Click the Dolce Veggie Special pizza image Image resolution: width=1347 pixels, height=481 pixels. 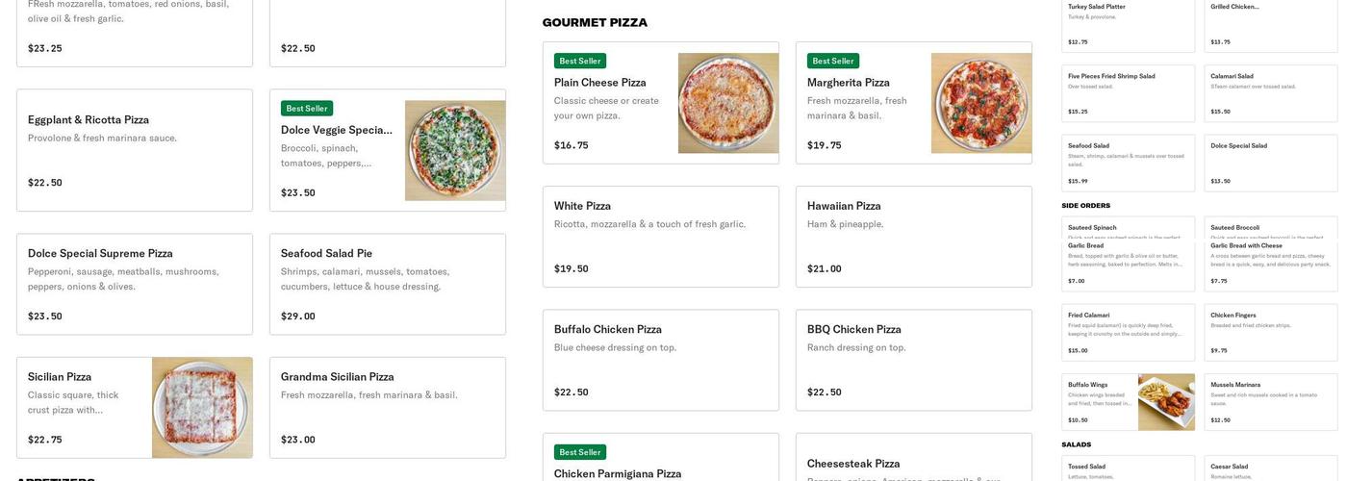pos(455,150)
